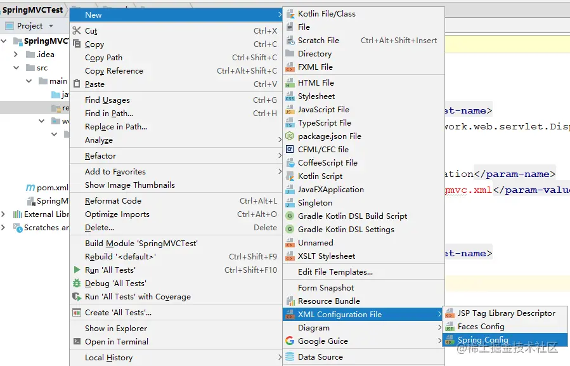Choose Replace in Path

176,127
